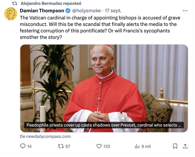Like the tweet with the heart icon
The width and height of the screenshot is (195, 157).
coord(99,146)
